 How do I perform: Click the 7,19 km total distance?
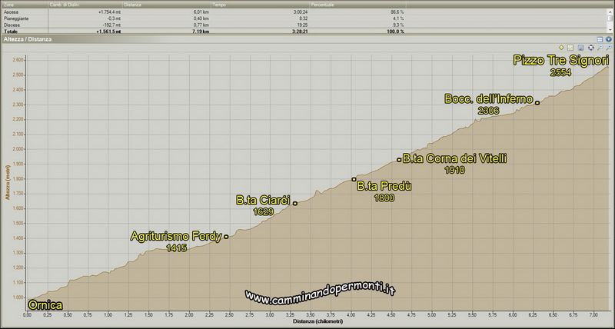tap(201, 31)
